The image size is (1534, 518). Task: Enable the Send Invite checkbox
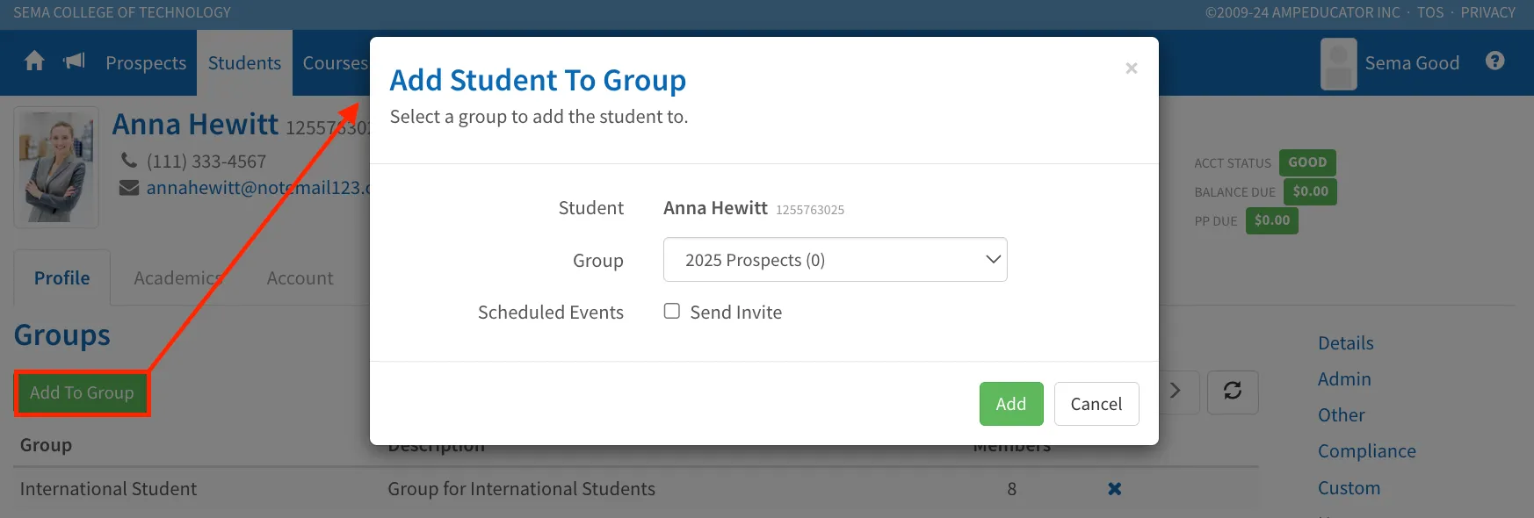click(x=672, y=311)
